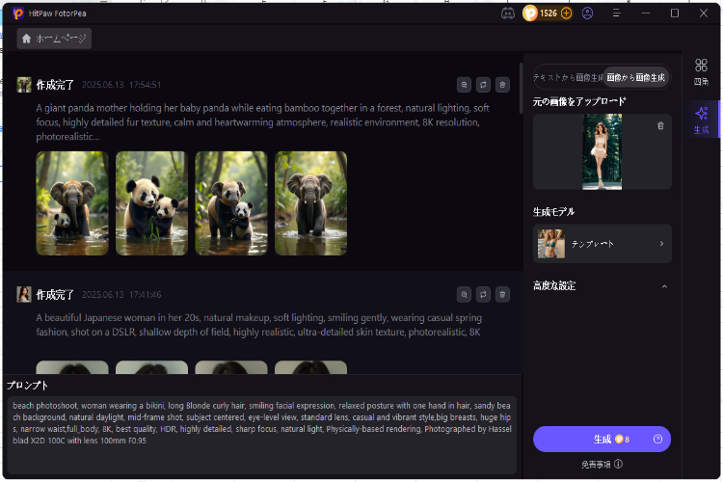Image resolution: width=723 pixels, height=482 pixels.
Task: Open the user account profile icon
Action: pos(588,13)
